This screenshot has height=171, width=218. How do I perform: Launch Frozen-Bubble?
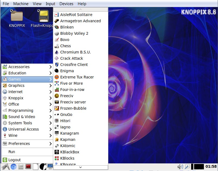coord(81,108)
